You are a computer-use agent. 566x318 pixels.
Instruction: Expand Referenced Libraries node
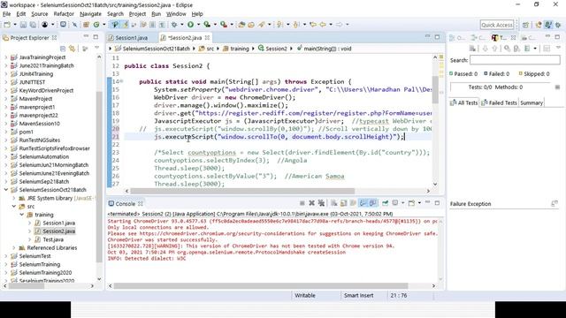tap(14, 247)
